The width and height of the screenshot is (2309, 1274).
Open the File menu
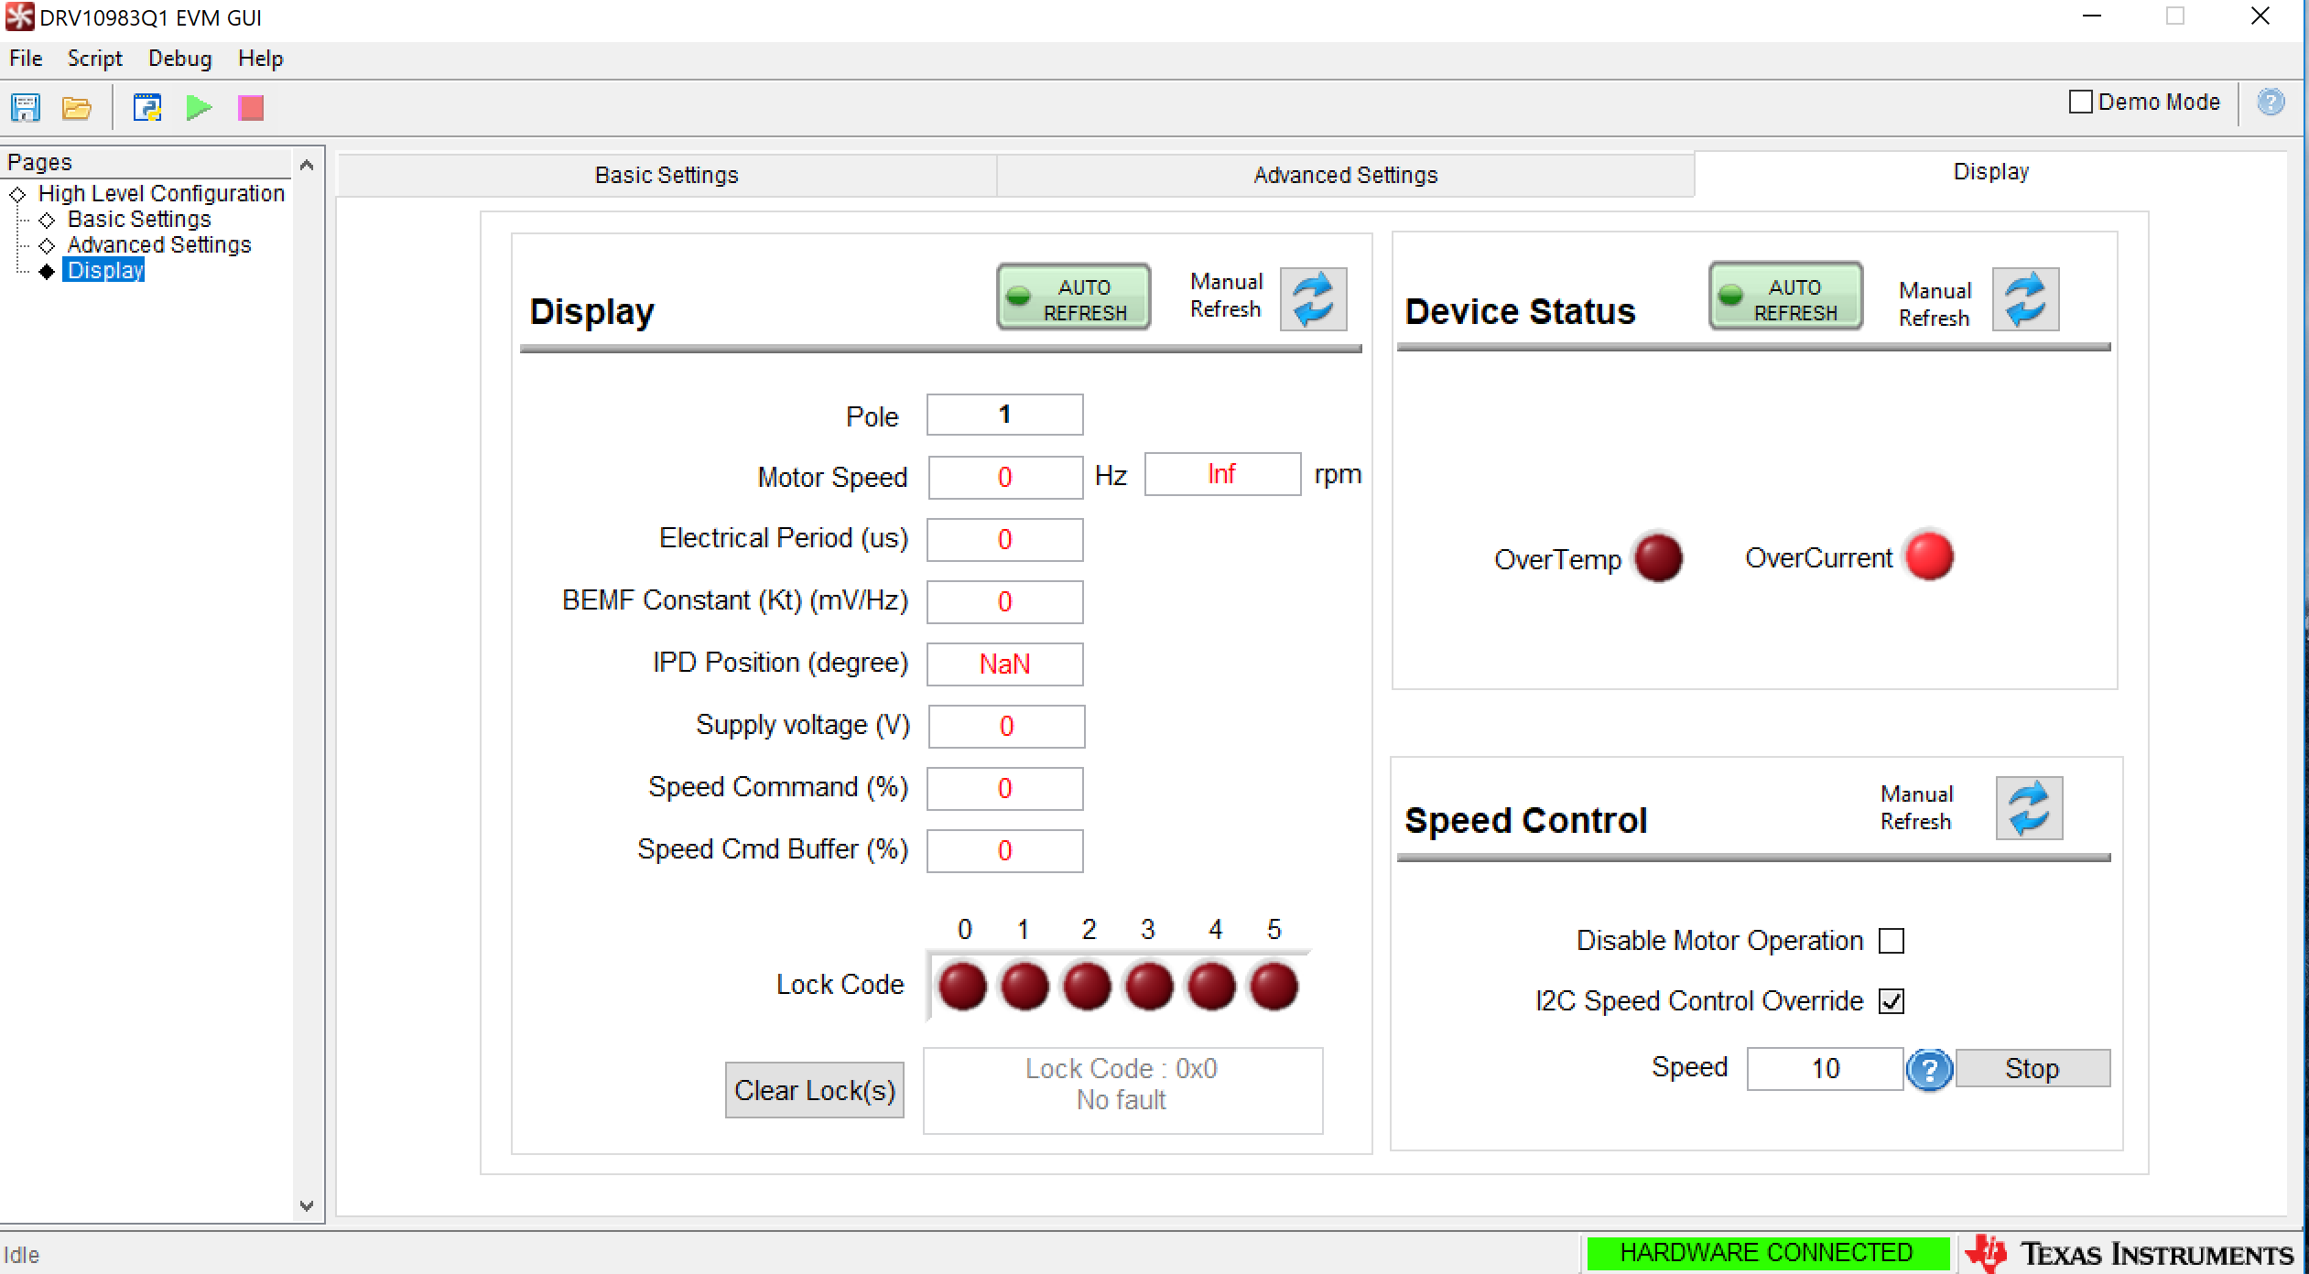26,59
